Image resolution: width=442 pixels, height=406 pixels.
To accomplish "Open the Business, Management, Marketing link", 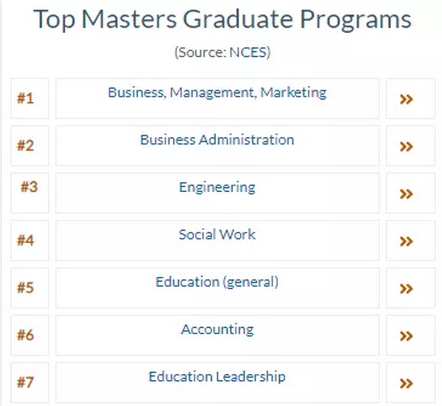I will tap(217, 92).
